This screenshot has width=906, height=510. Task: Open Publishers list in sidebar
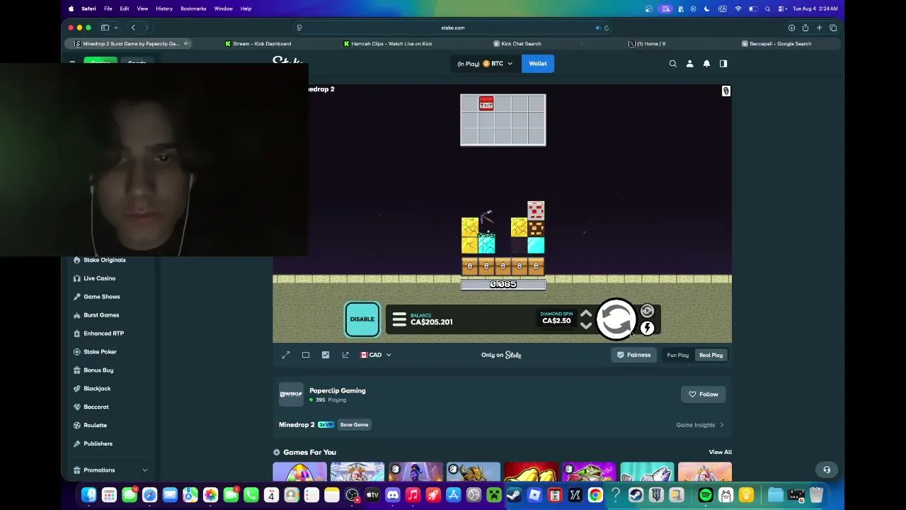(98, 444)
